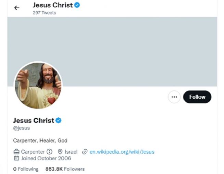Open the profile picture avatar
The width and height of the screenshot is (224, 174).
[38, 85]
